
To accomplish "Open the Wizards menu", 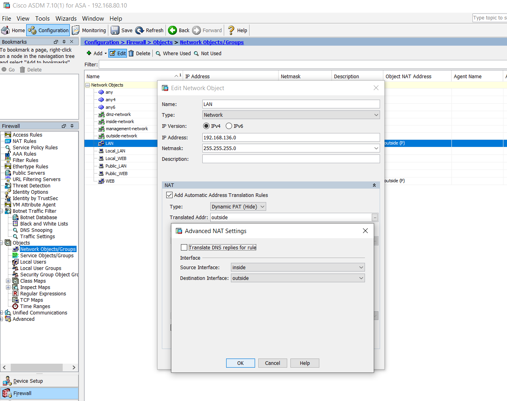I will pos(66,19).
